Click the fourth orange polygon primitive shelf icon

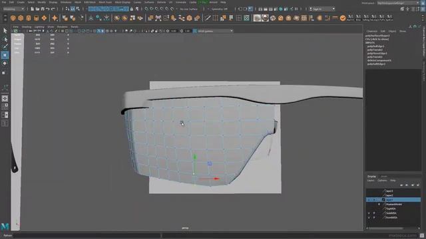[36, 18]
